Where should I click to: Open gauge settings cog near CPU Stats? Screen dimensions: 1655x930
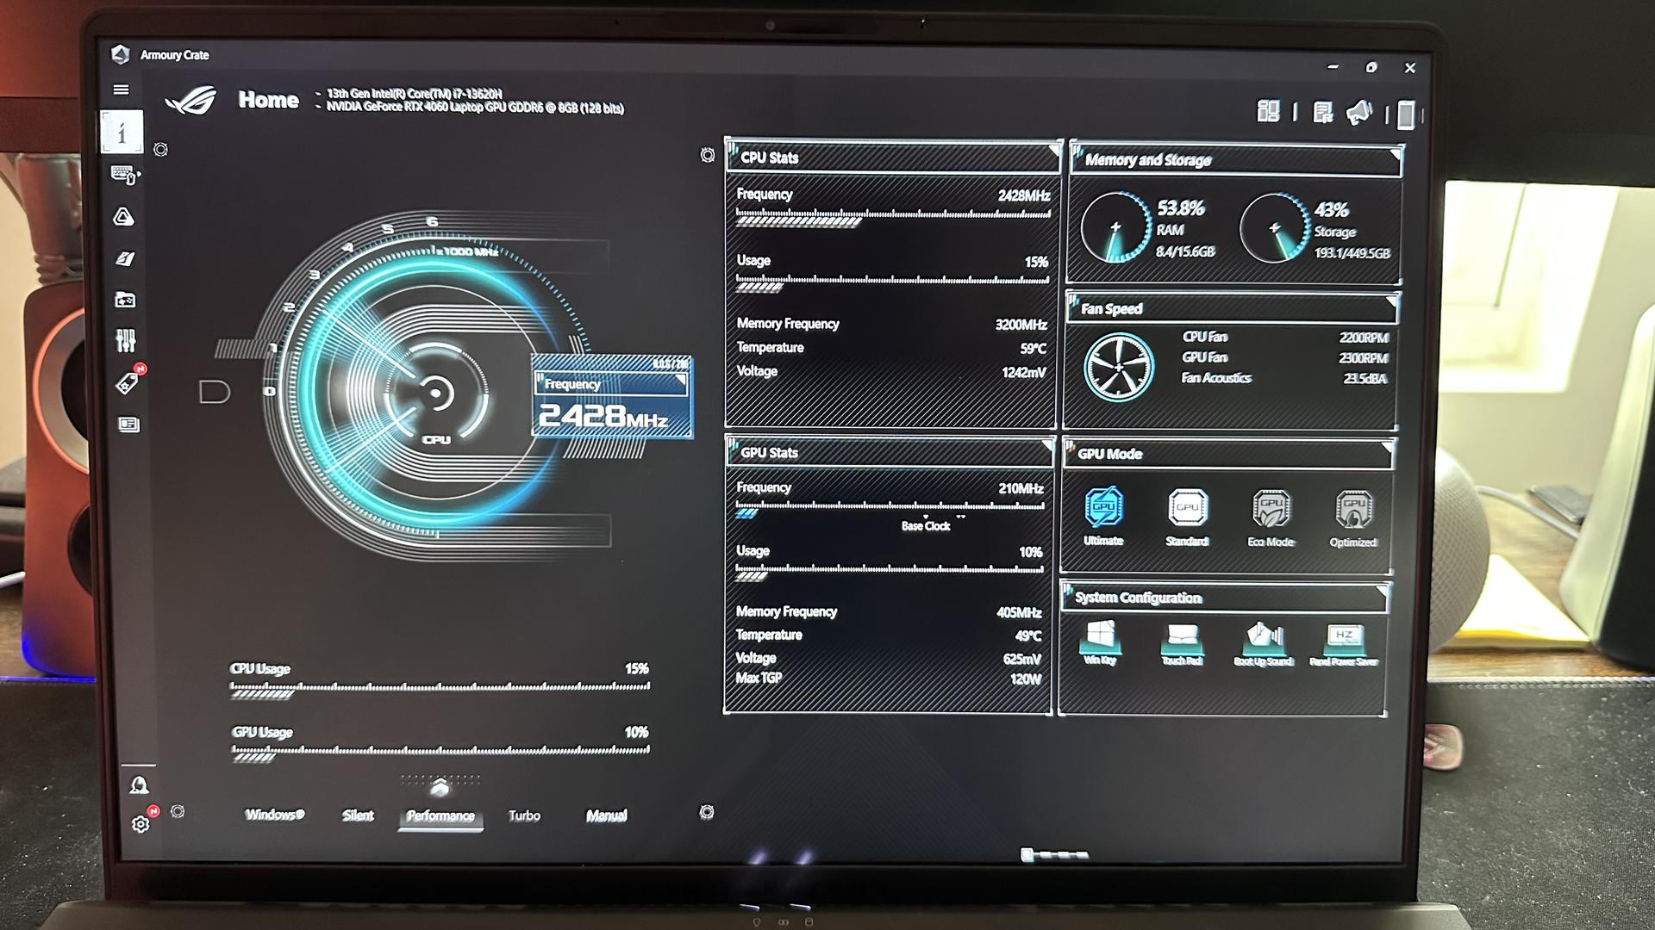[x=708, y=155]
